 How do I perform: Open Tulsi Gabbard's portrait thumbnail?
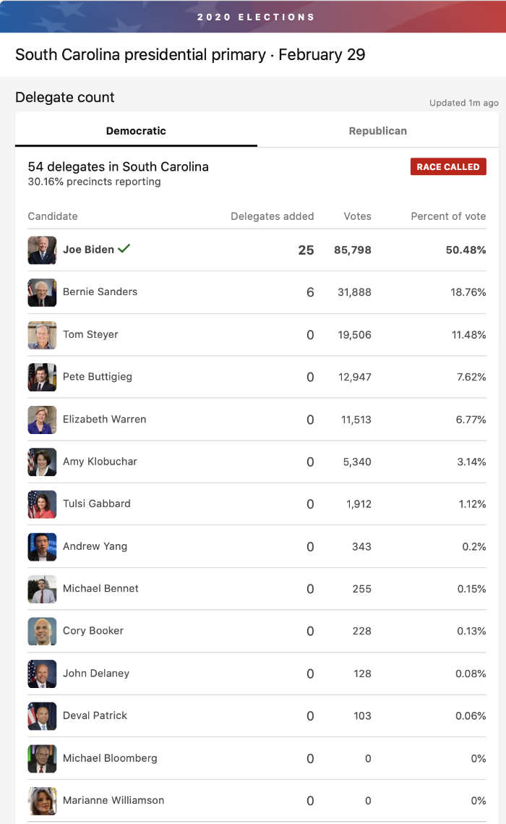click(42, 504)
